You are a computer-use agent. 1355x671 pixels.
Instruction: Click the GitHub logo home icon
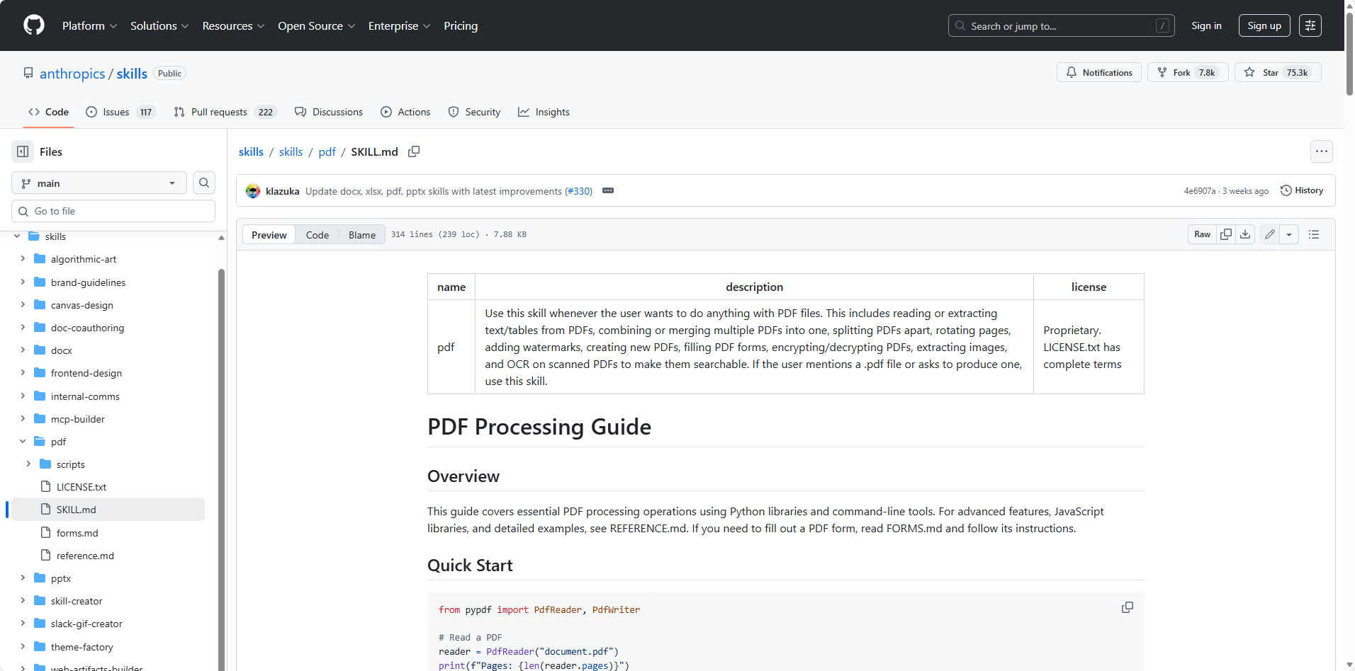(34, 25)
